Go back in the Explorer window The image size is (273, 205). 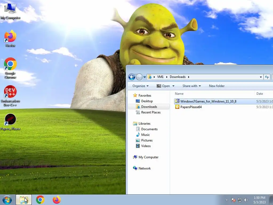(x=132, y=77)
